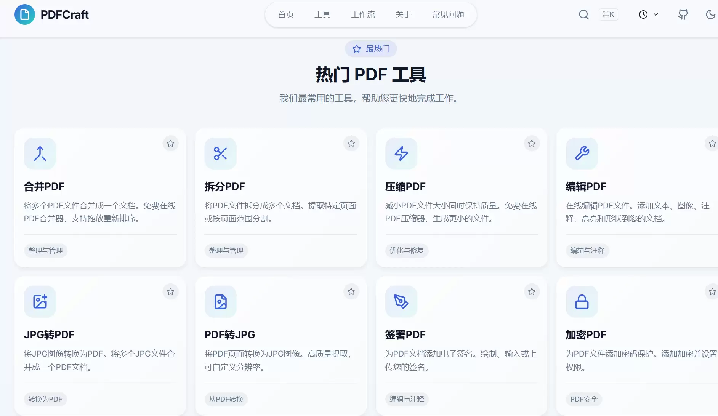Click the 优化与修复 category tag

coord(407,251)
